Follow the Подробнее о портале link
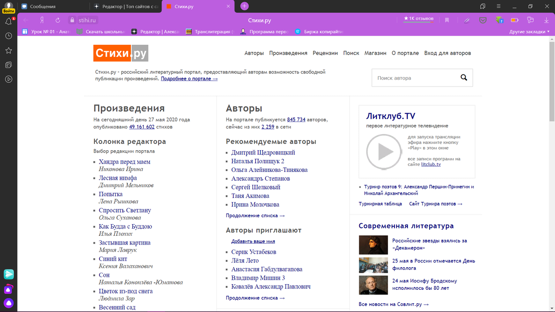555x312 pixels. 189,79
